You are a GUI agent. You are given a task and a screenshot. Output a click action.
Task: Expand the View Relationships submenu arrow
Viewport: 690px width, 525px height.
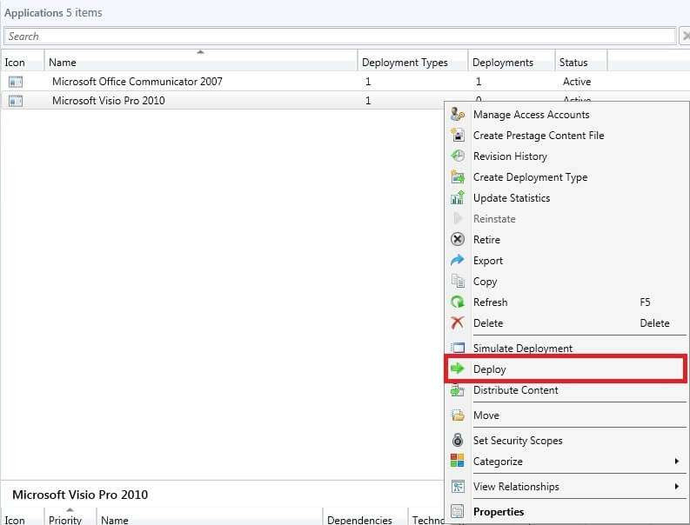tap(677, 486)
